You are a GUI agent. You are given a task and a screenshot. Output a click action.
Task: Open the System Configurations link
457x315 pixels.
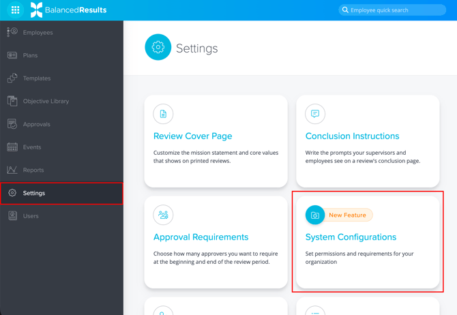(x=351, y=237)
